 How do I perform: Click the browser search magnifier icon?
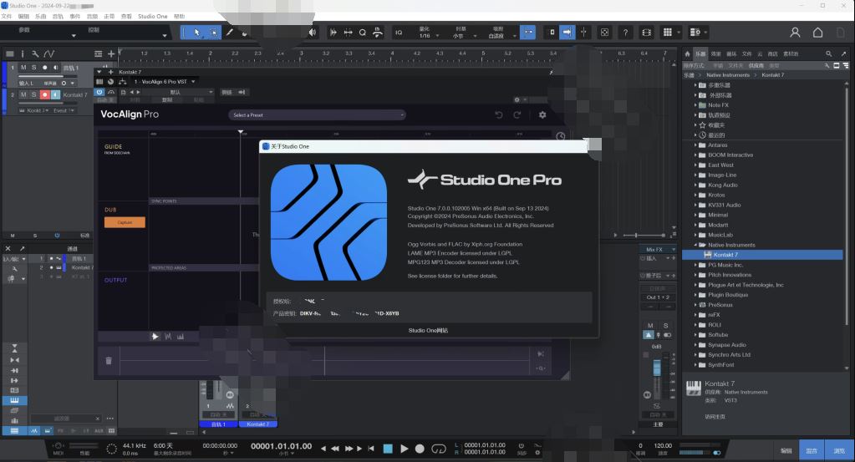pos(829,54)
